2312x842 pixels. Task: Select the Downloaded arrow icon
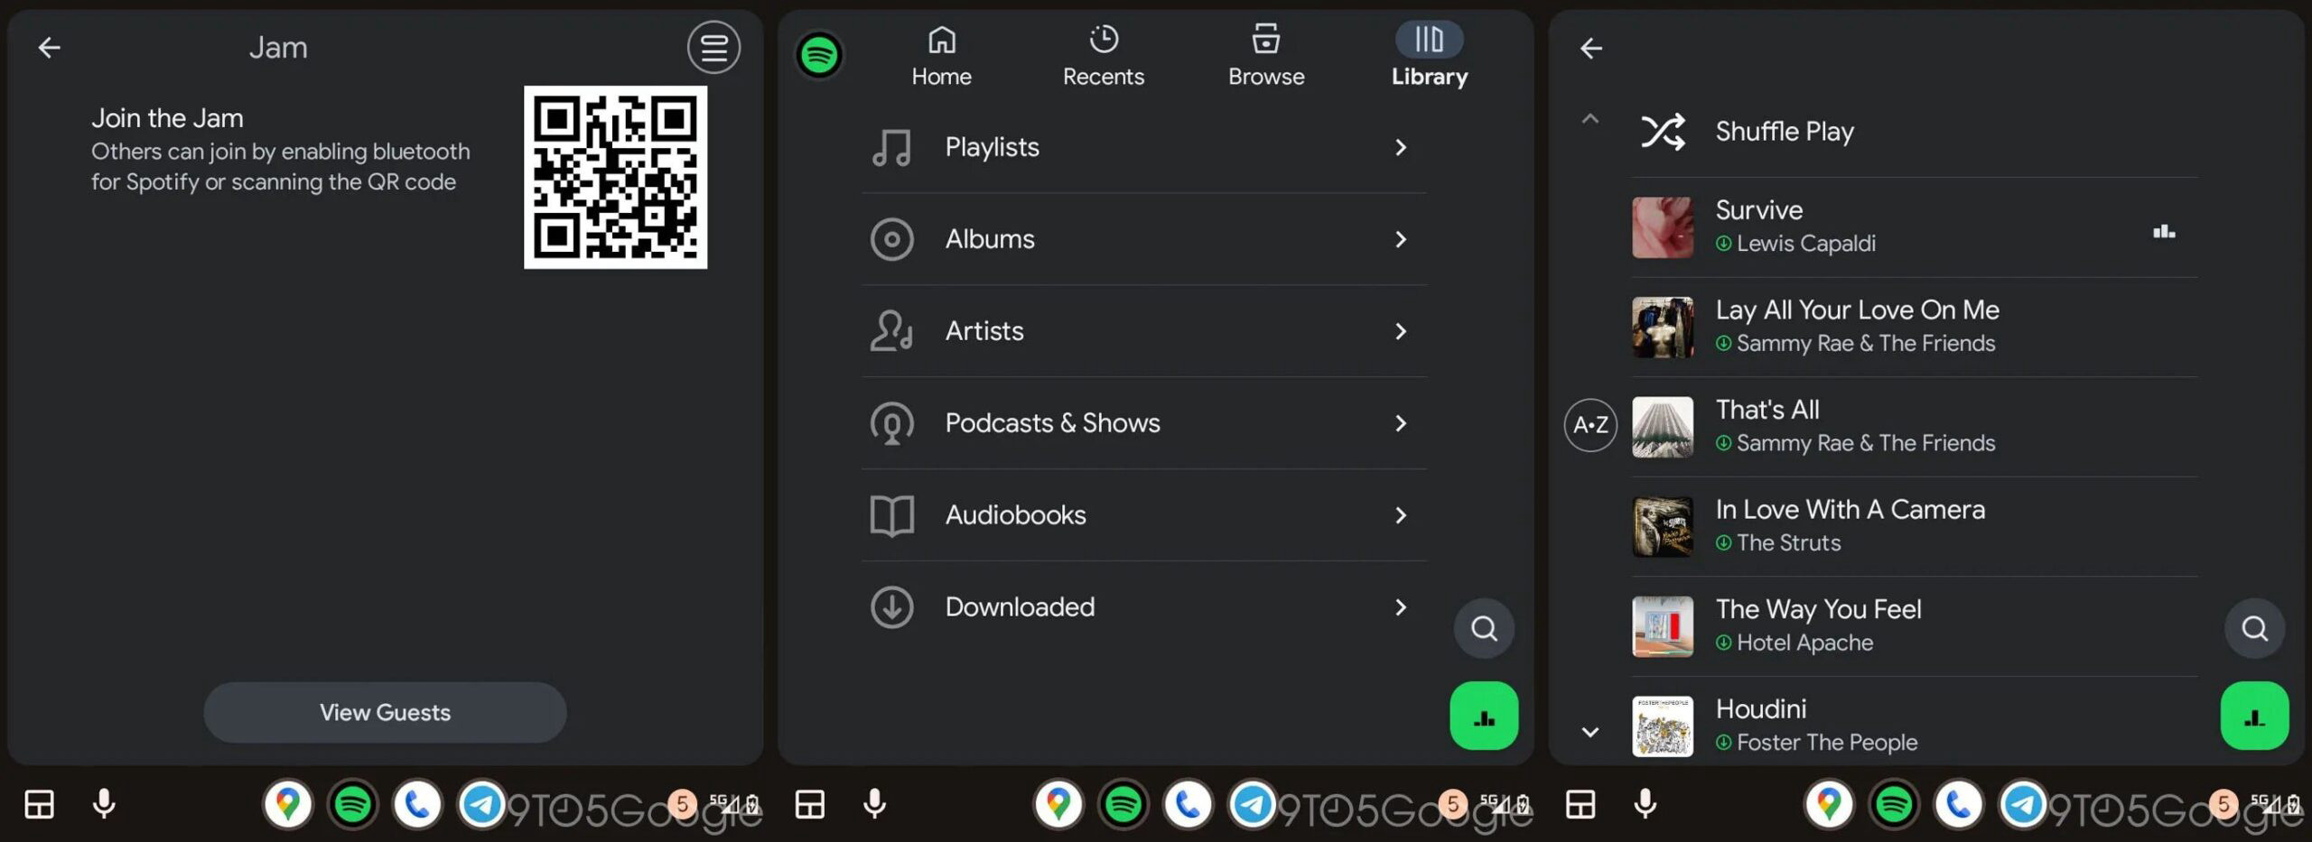coord(891,607)
